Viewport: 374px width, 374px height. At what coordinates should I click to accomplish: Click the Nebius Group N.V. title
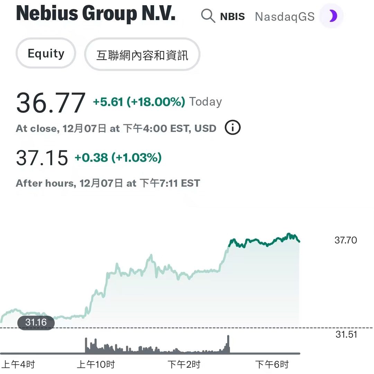click(x=96, y=14)
